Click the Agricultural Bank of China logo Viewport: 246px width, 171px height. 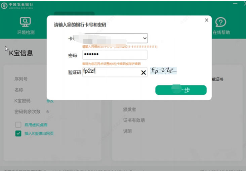coord(17,6)
